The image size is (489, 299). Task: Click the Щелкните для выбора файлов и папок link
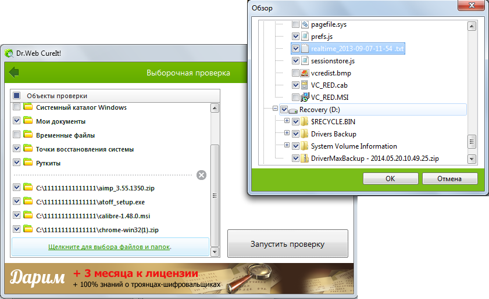click(x=109, y=247)
